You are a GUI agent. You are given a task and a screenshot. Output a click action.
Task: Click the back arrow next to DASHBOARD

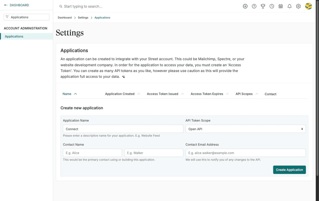click(6, 5)
